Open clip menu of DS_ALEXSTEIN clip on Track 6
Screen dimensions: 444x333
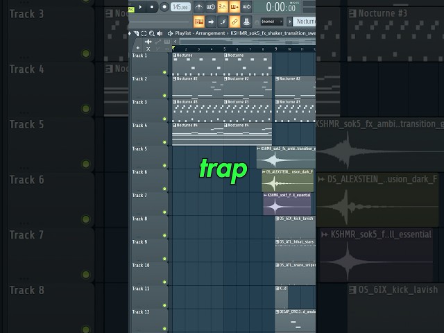[264, 172]
